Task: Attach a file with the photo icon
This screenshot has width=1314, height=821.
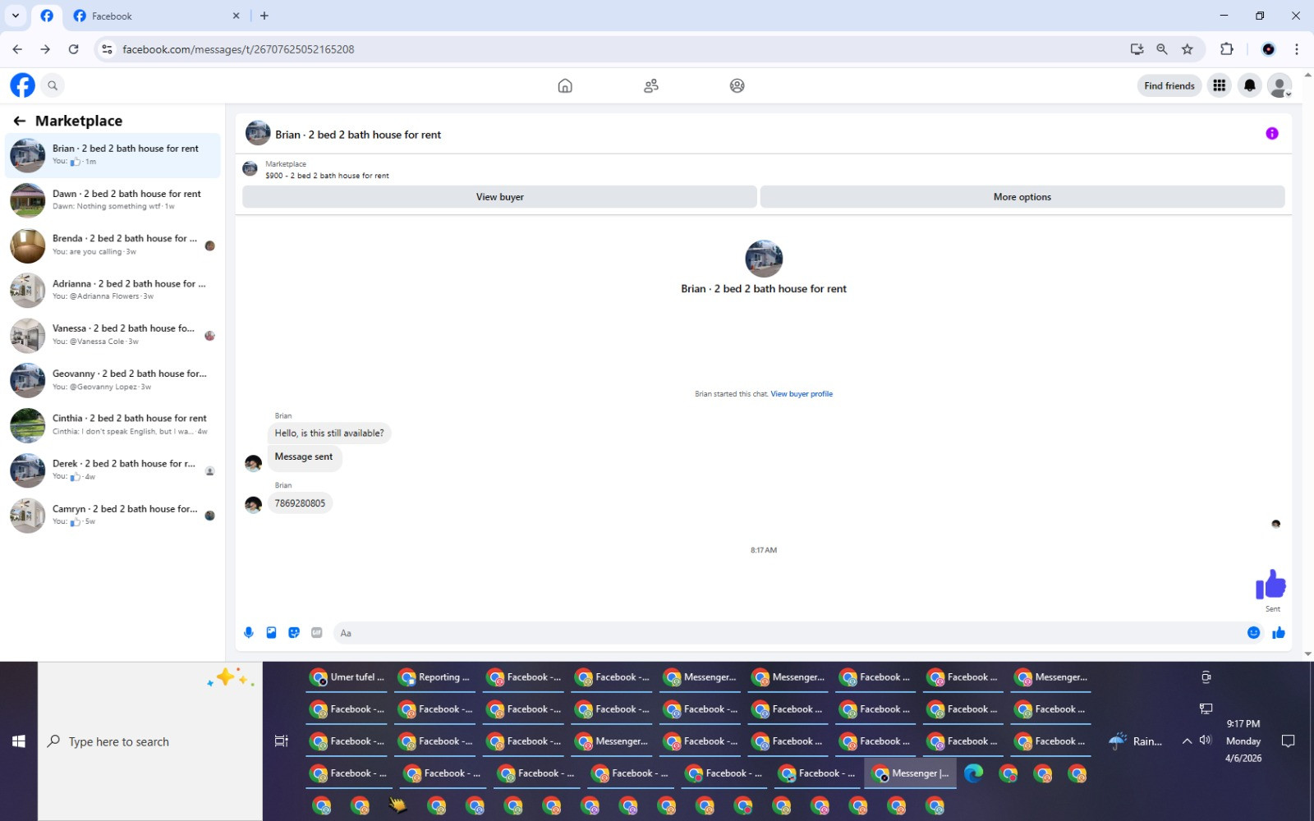Action: coord(271,633)
